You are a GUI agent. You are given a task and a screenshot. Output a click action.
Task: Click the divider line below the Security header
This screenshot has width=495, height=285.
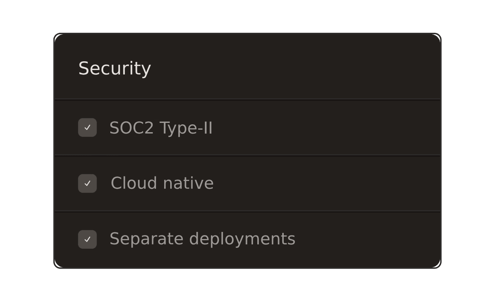click(247, 100)
